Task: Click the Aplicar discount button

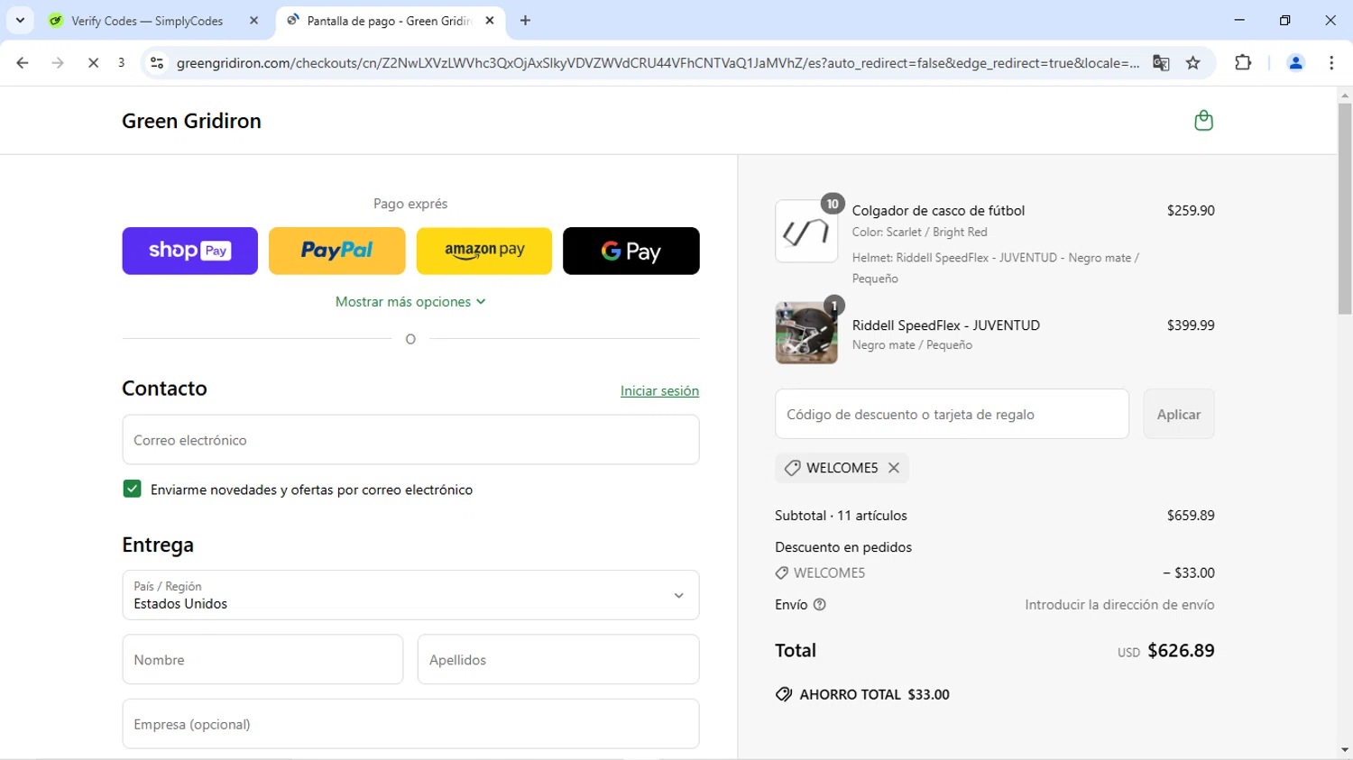Action: (1178, 414)
